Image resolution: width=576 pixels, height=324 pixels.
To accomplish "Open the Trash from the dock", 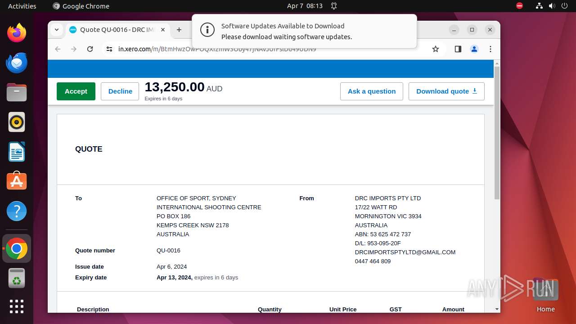I will pyautogui.click(x=17, y=278).
